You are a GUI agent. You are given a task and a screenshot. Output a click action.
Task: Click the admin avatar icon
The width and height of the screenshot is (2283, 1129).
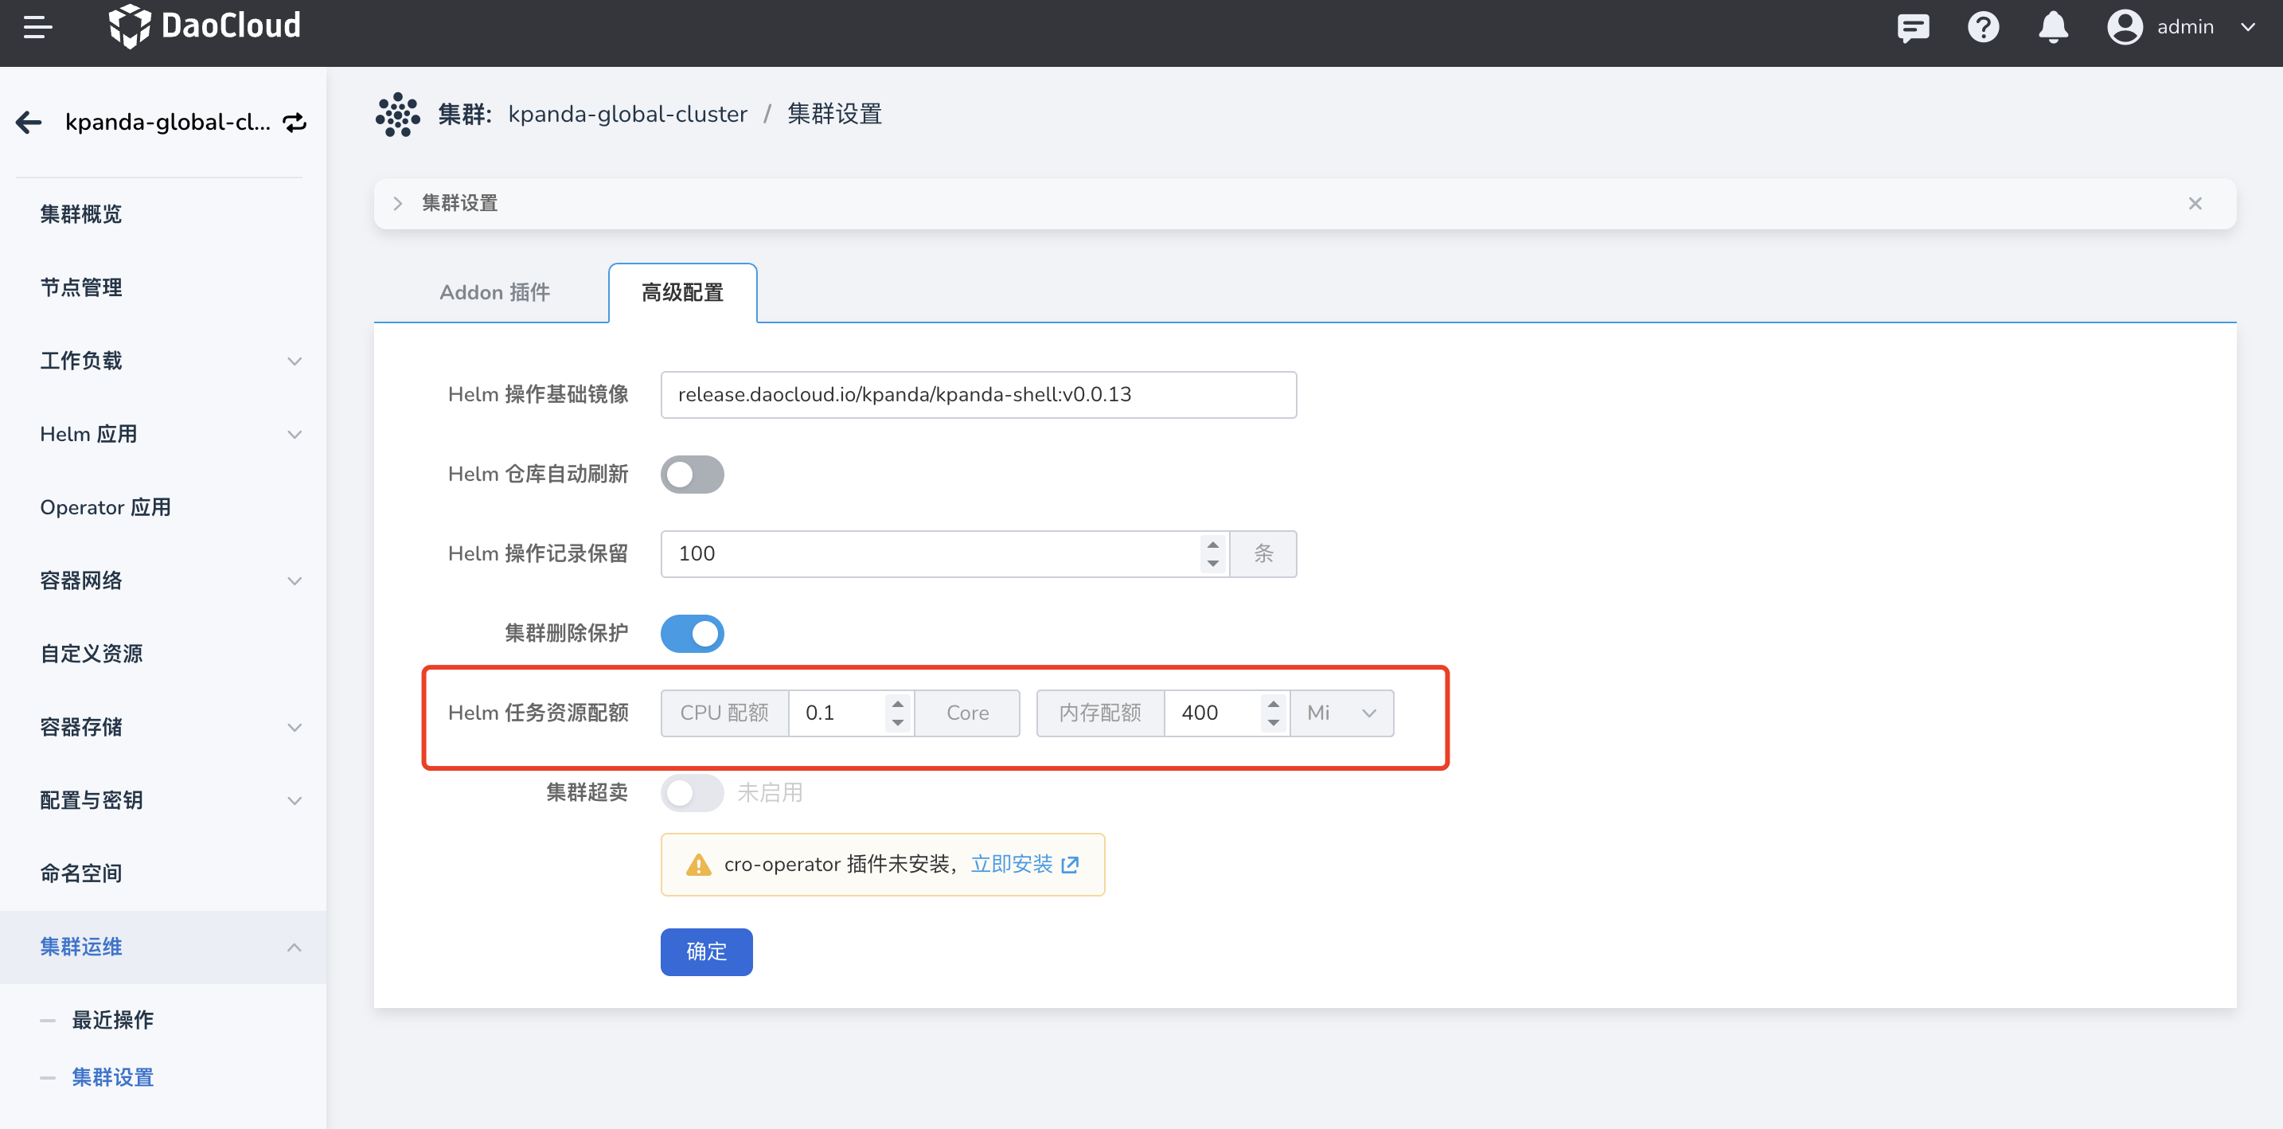pos(2125,28)
